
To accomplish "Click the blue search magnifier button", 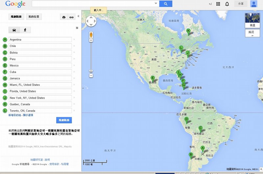I will coord(166,4).
